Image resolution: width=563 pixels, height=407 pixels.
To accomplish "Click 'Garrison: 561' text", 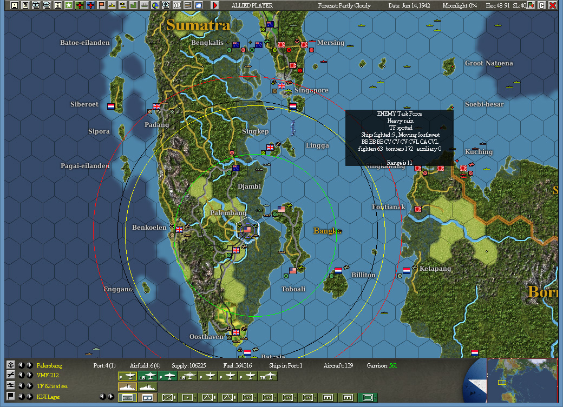I will point(382,365).
